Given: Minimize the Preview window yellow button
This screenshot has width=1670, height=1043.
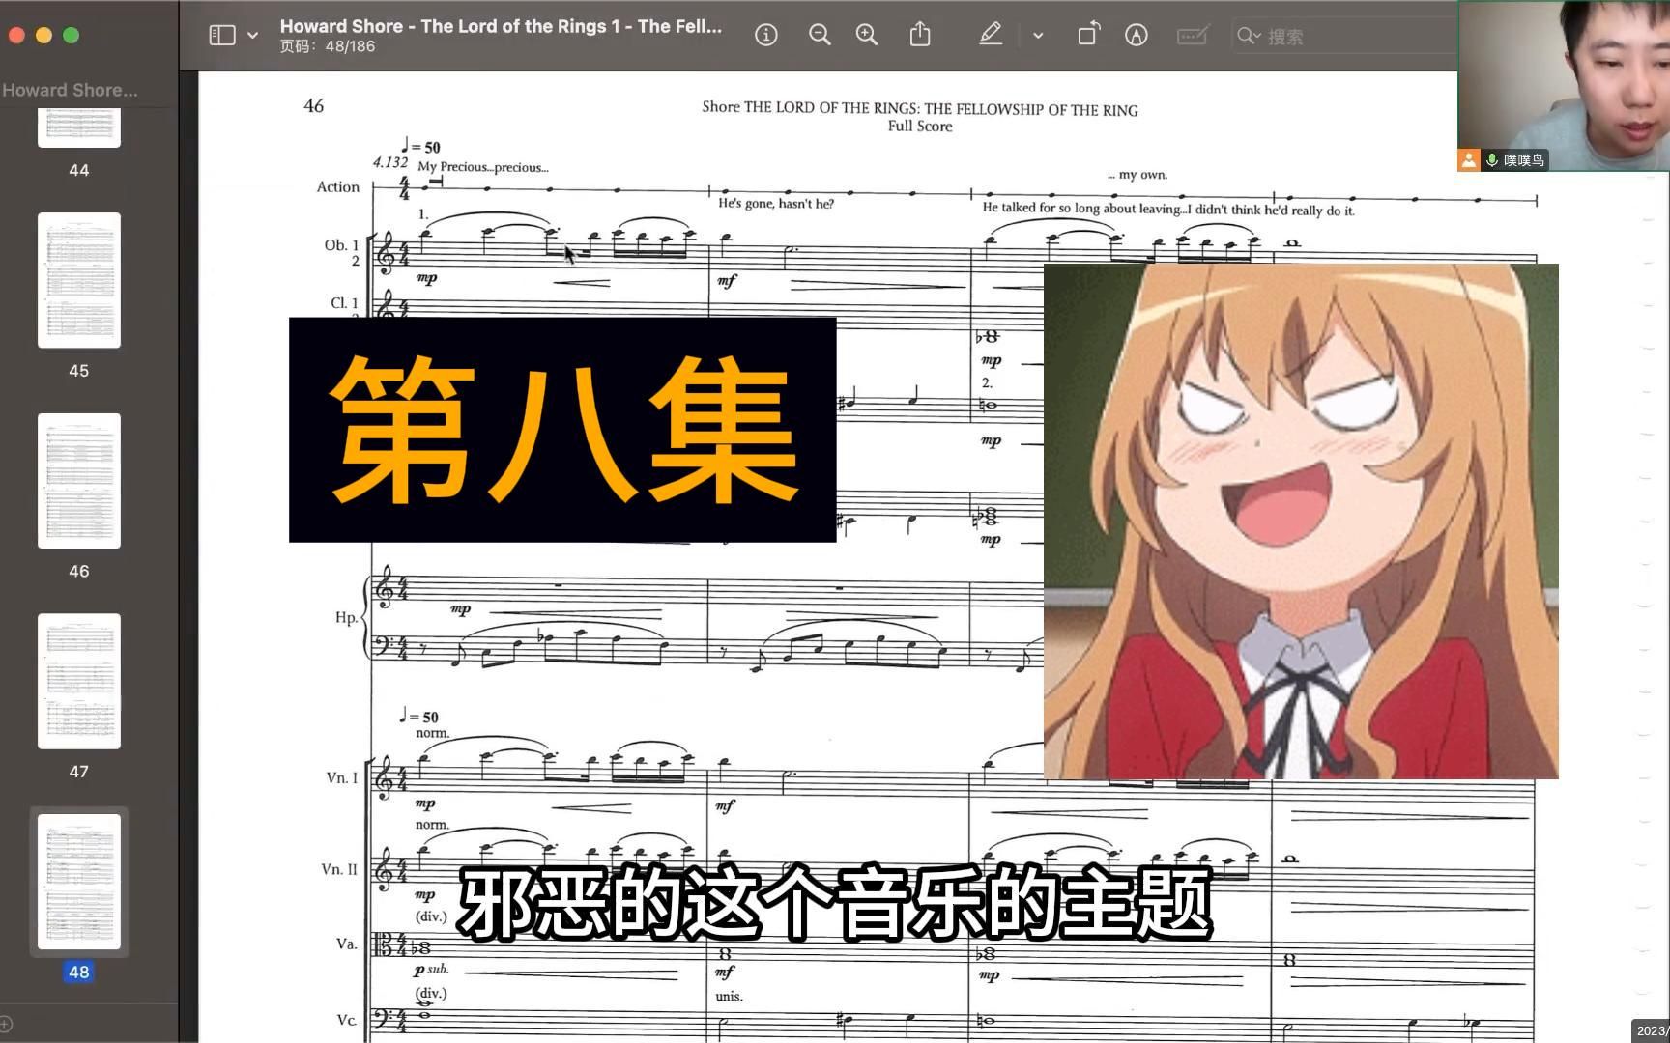Looking at the screenshot, I should pyautogui.click(x=43, y=36).
